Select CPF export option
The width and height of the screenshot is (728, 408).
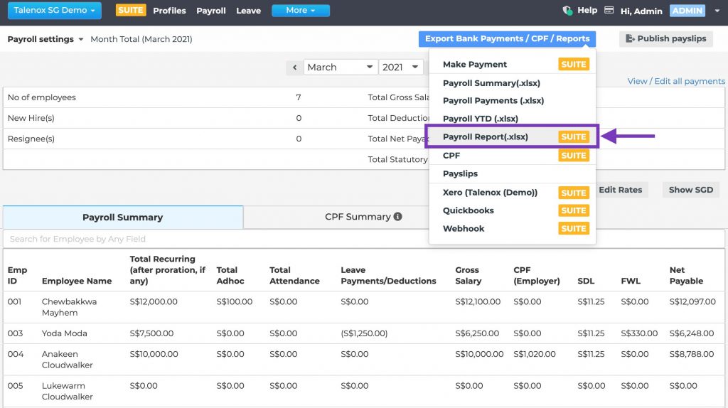[x=512, y=156]
